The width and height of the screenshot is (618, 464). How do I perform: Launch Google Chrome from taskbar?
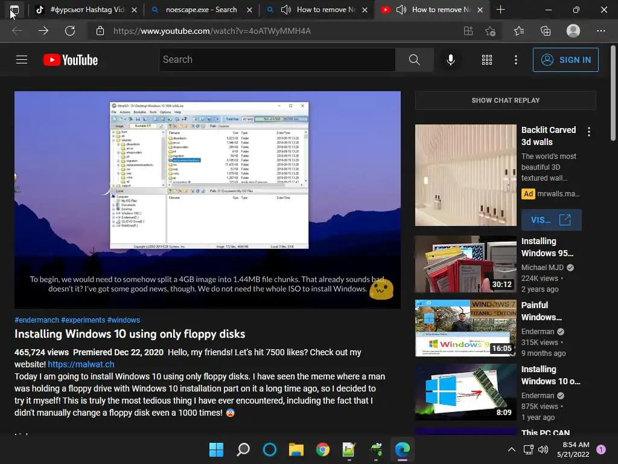(x=323, y=449)
